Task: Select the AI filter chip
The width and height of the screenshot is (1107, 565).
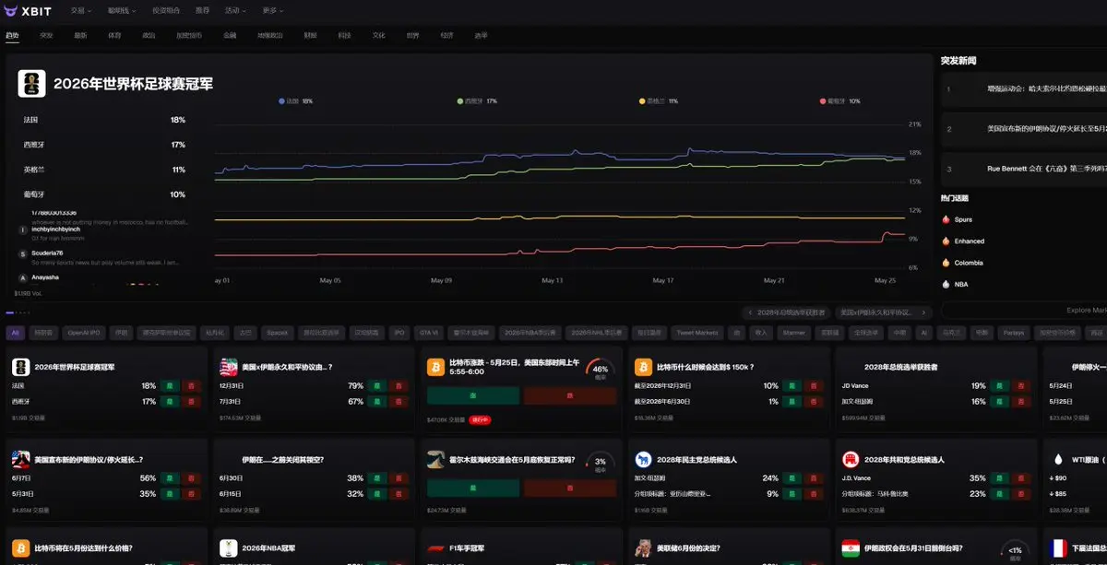Action: [926, 333]
